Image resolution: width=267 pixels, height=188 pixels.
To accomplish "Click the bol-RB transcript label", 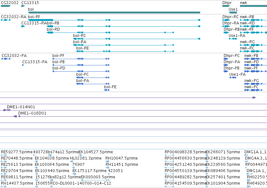I will tap(53, 23).
